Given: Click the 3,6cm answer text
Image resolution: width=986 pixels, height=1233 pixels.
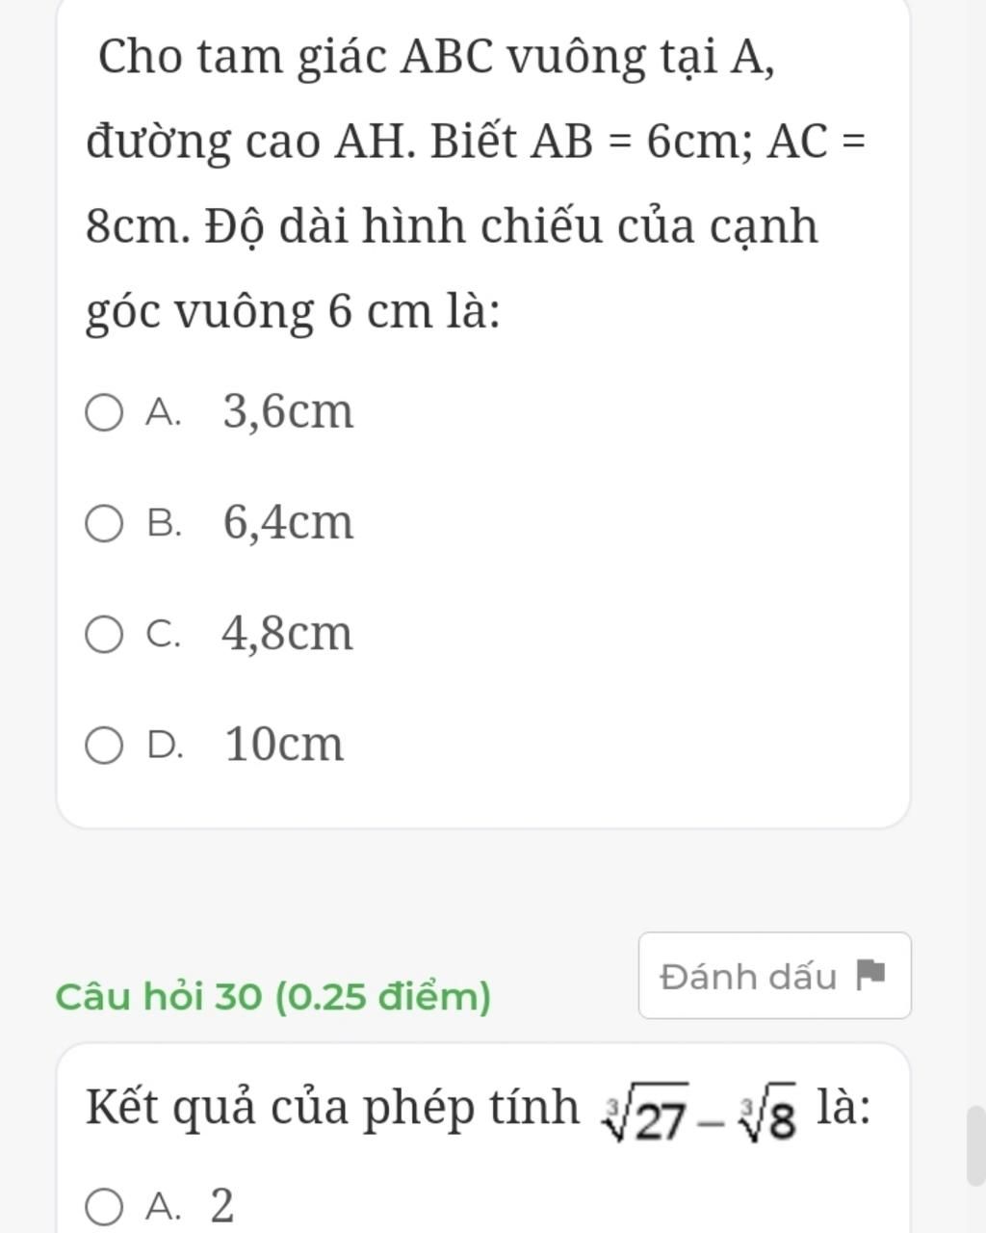Looking at the screenshot, I should click(289, 412).
